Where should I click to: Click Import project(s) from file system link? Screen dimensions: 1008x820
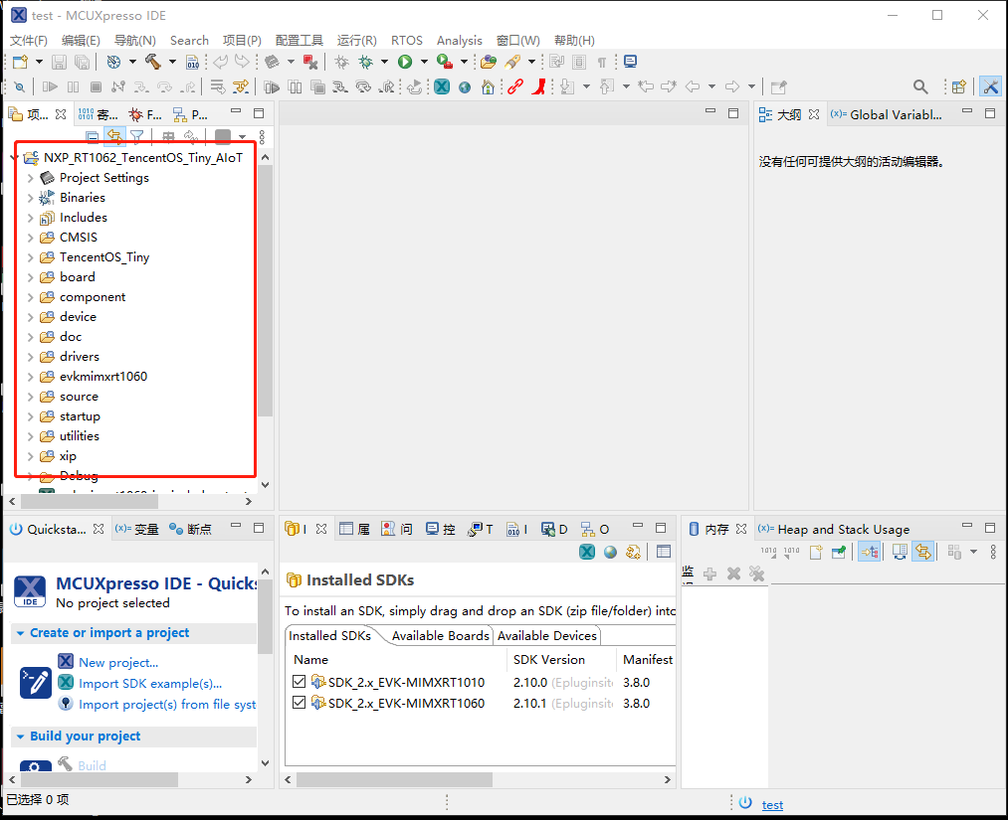point(167,705)
